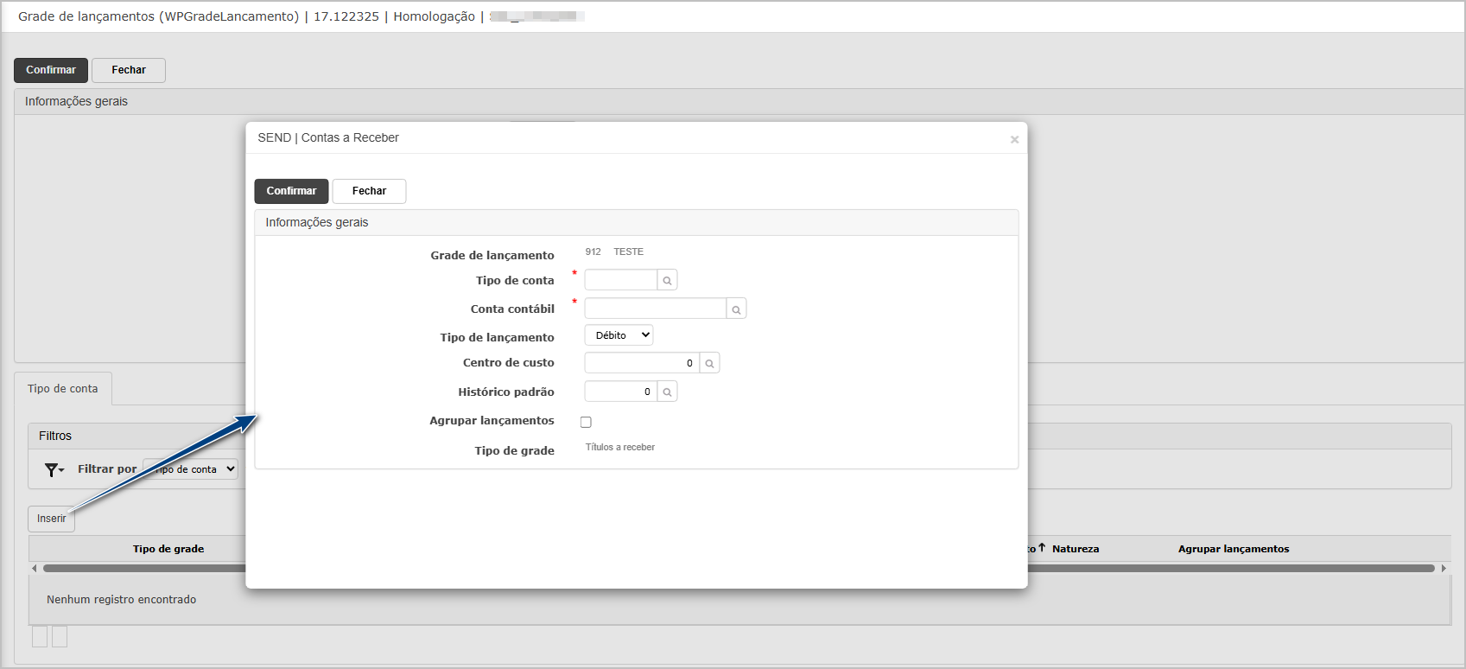Focus the Conta contábil input field
The width and height of the screenshot is (1466, 669).
[655, 309]
